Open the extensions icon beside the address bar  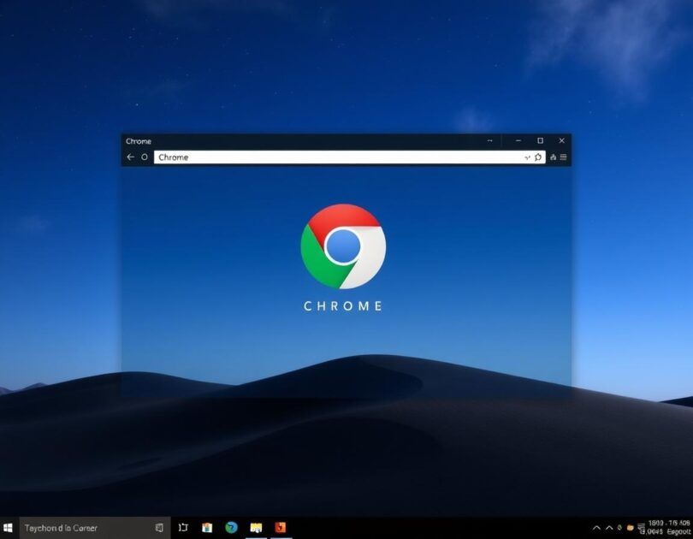click(553, 157)
